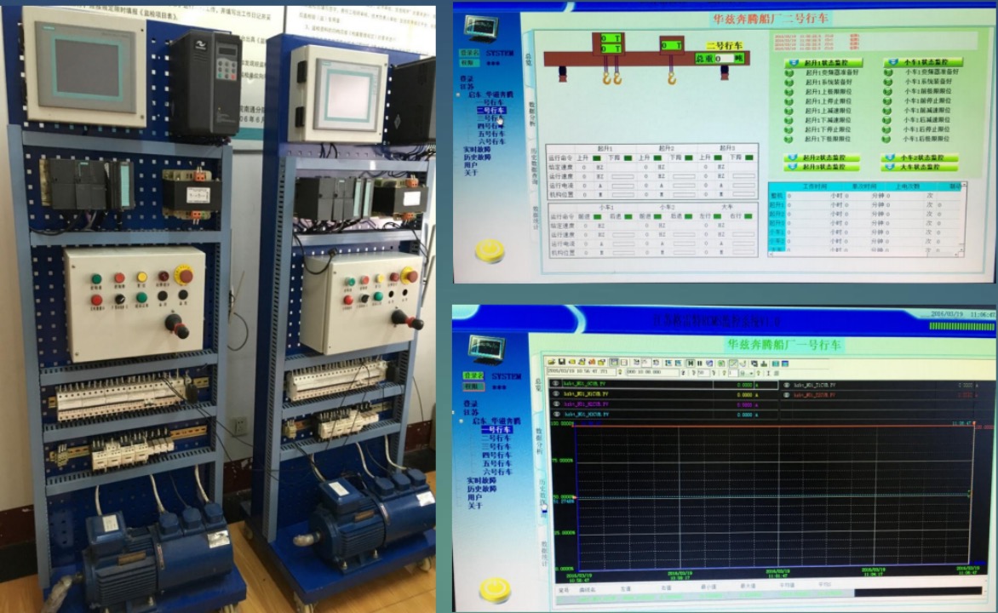
Task: Select 四号行车 in the upper navigation tree
Action: [x=490, y=126]
